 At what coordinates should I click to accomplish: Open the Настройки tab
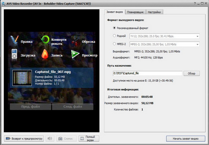[x=155, y=12]
